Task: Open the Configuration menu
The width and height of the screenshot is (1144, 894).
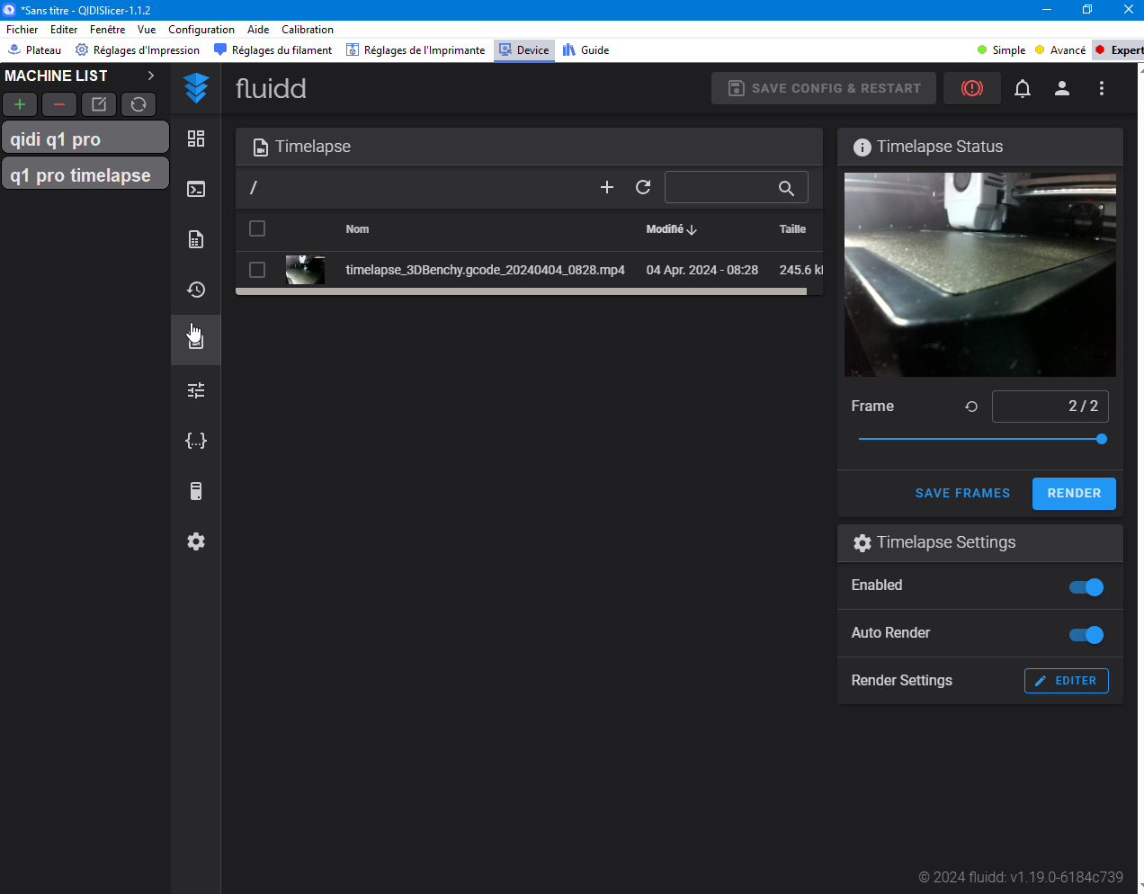Action: [201, 30]
